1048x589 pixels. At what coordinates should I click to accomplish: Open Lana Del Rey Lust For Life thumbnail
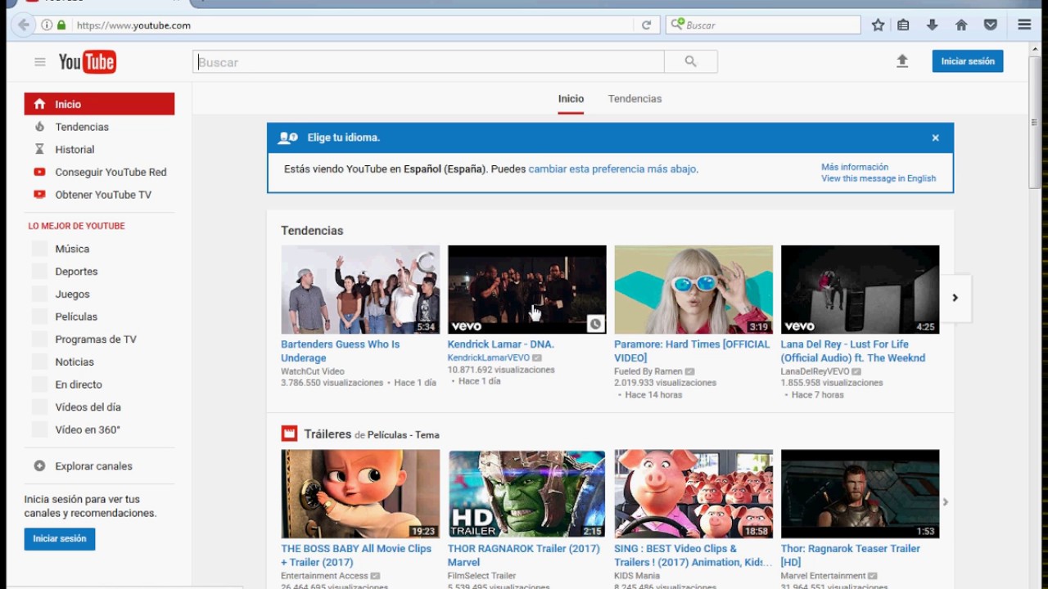pos(860,290)
